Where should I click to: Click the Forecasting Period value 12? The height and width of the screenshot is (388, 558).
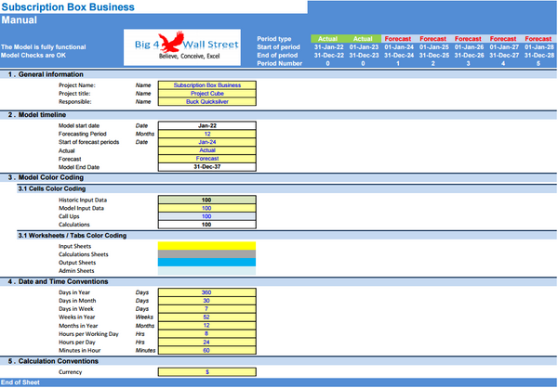point(206,134)
